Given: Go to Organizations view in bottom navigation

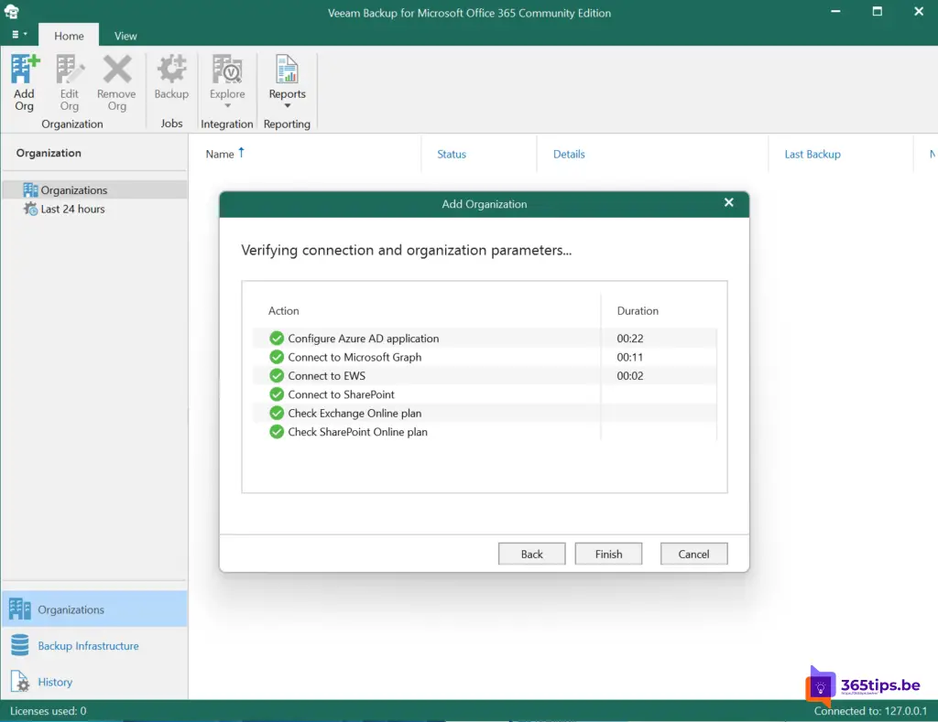Looking at the screenshot, I should point(71,609).
